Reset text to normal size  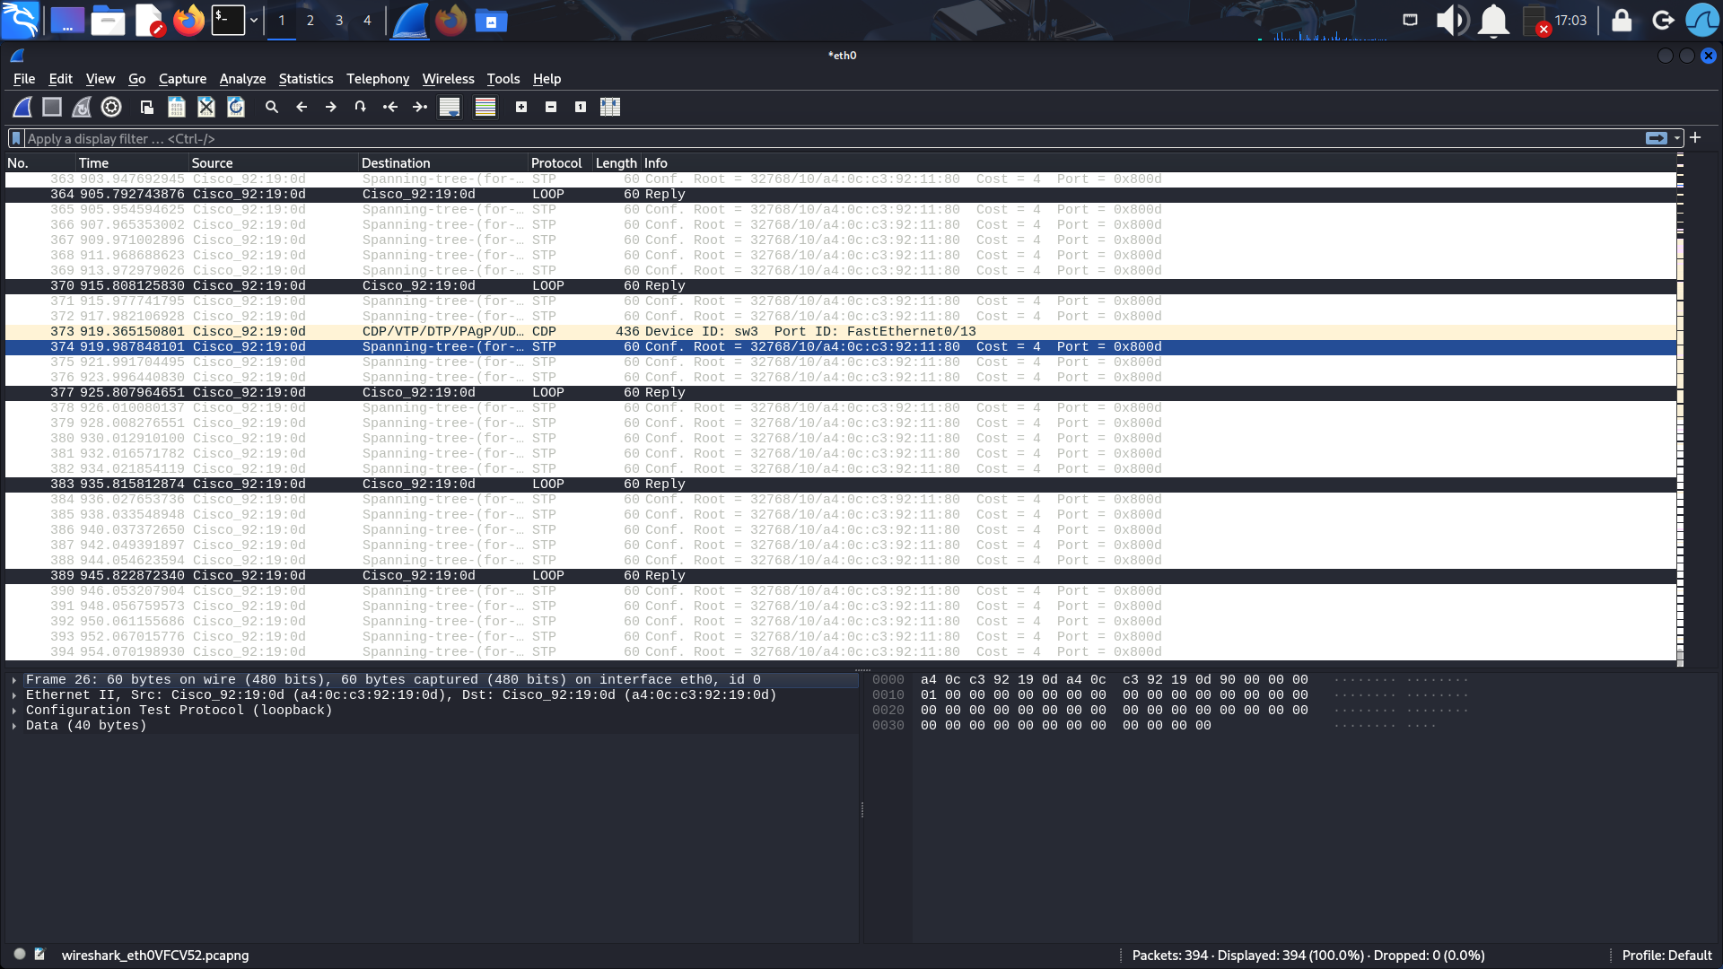pyautogui.click(x=581, y=107)
